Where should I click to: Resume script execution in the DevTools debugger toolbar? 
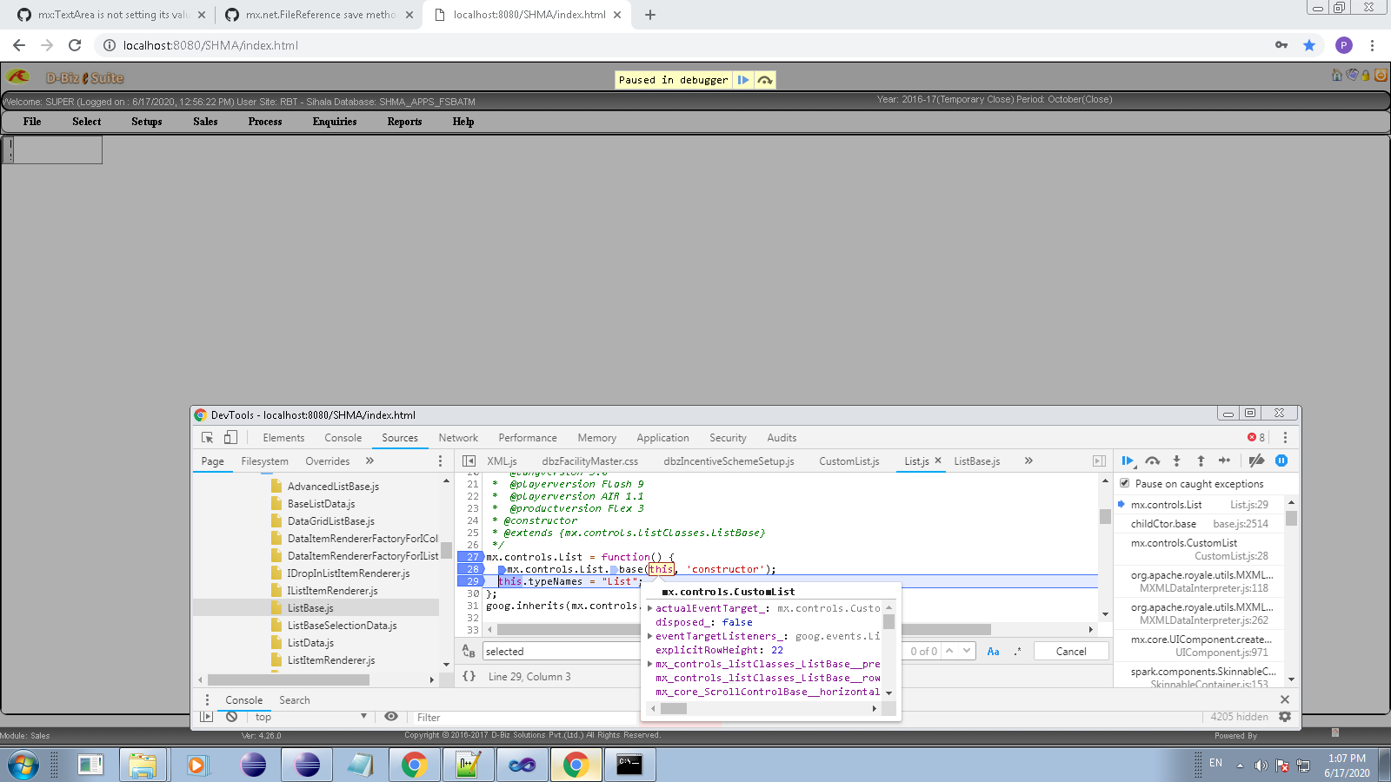coord(1128,461)
